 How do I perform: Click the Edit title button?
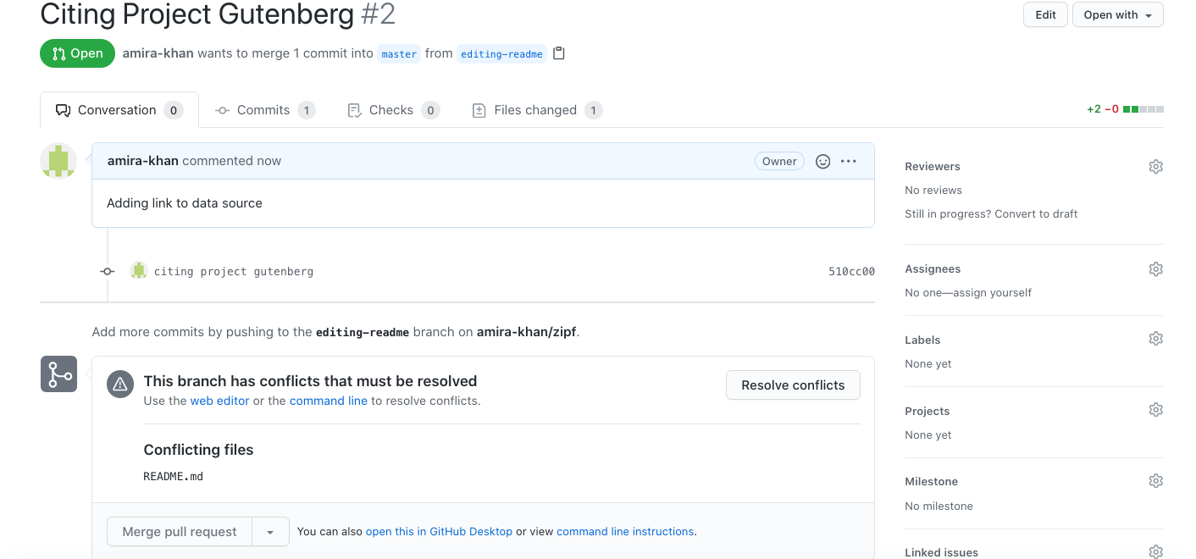(1045, 14)
